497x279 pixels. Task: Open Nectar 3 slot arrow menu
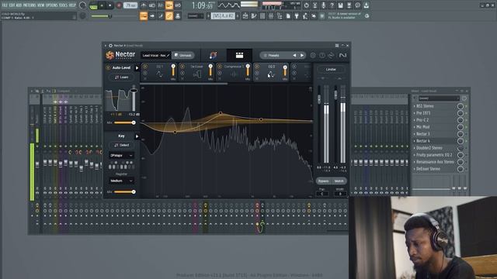[x=414, y=134]
